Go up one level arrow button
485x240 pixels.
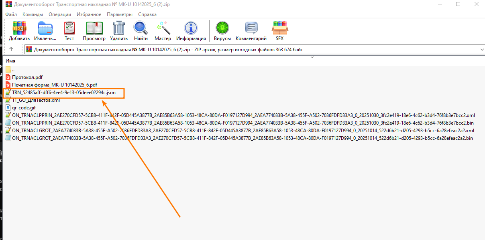click(x=11, y=49)
